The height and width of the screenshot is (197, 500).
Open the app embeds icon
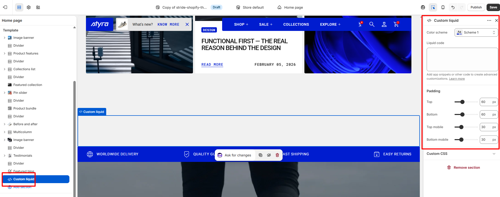(38, 7)
